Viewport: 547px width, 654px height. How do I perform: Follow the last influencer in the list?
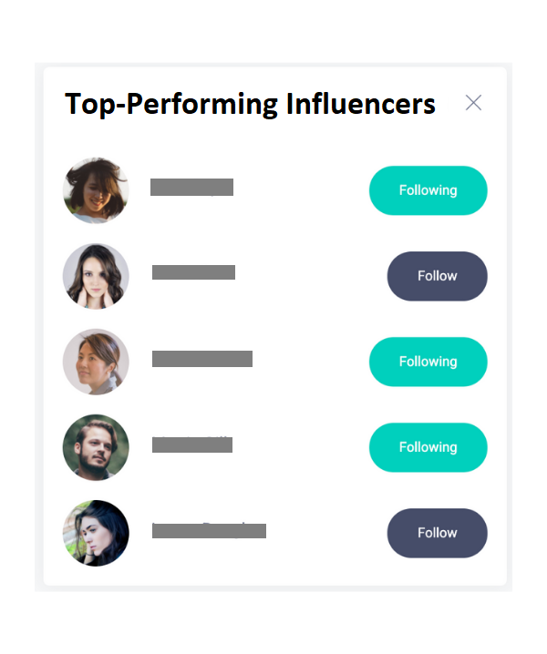tap(438, 533)
